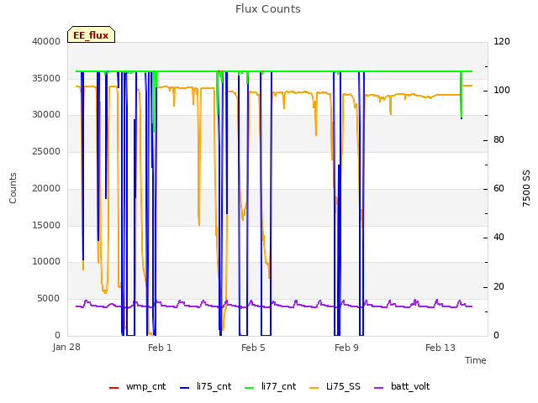Click the 100 right axis value
The width and height of the screenshot is (538, 403).
pyautogui.click(x=502, y=91)
